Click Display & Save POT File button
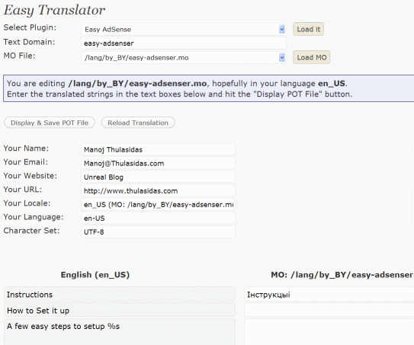This screenshot has width=414, height=345. pyautogui.click(x=50, y=123)
